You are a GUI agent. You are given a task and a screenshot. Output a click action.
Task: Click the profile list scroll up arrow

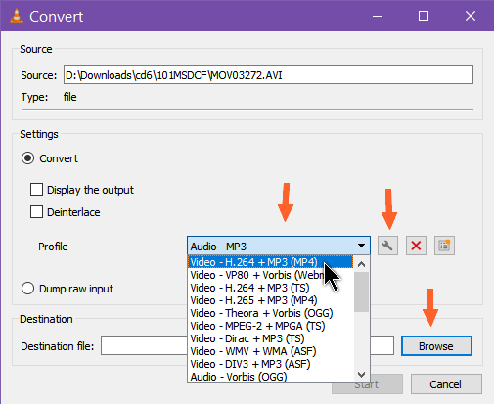pos(361,264)
